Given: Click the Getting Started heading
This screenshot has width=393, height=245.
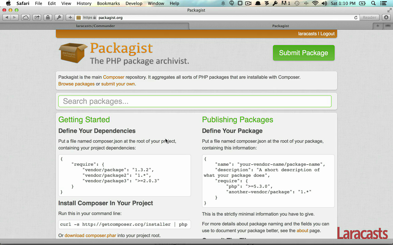Looking at the screenshot, I should click(84, 119).
